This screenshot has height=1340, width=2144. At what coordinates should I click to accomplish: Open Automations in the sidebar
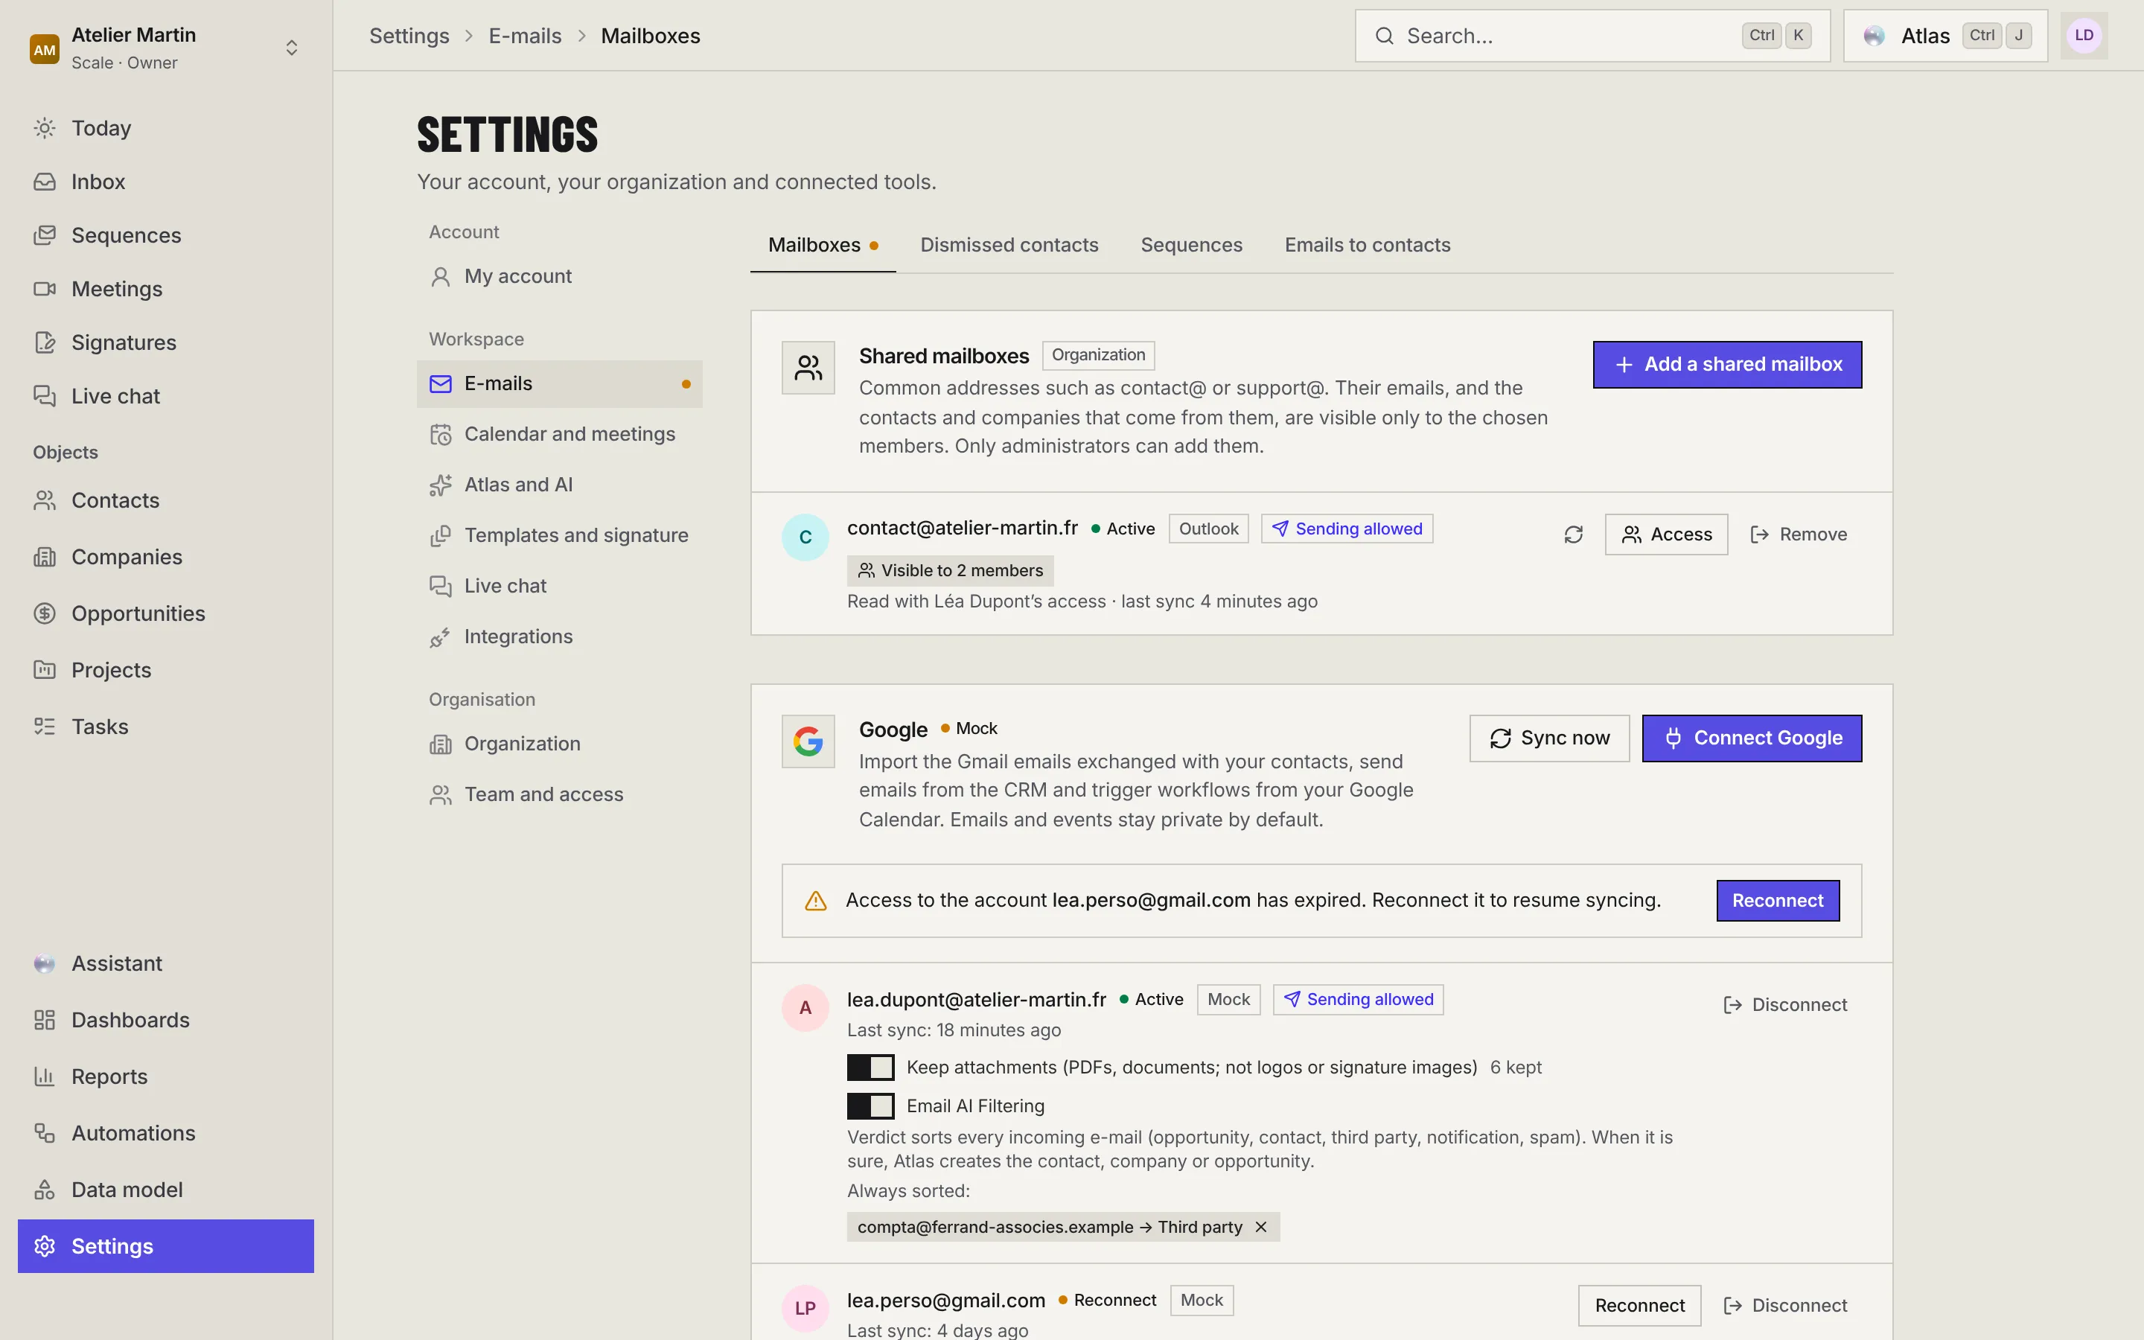166,1134
